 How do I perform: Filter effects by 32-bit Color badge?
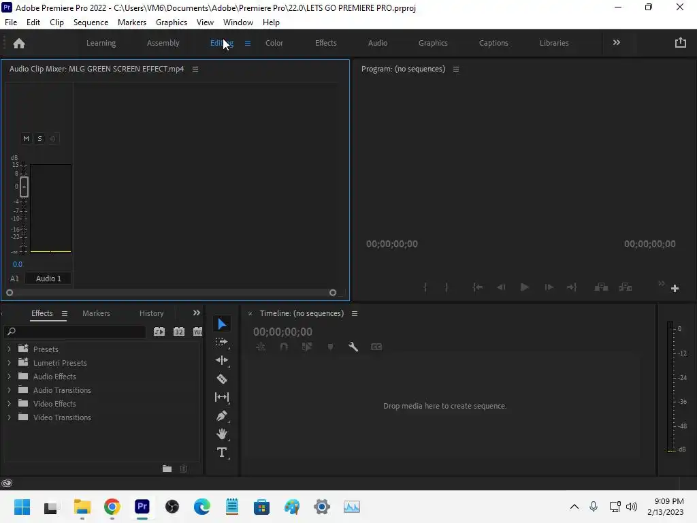(179, 332)
